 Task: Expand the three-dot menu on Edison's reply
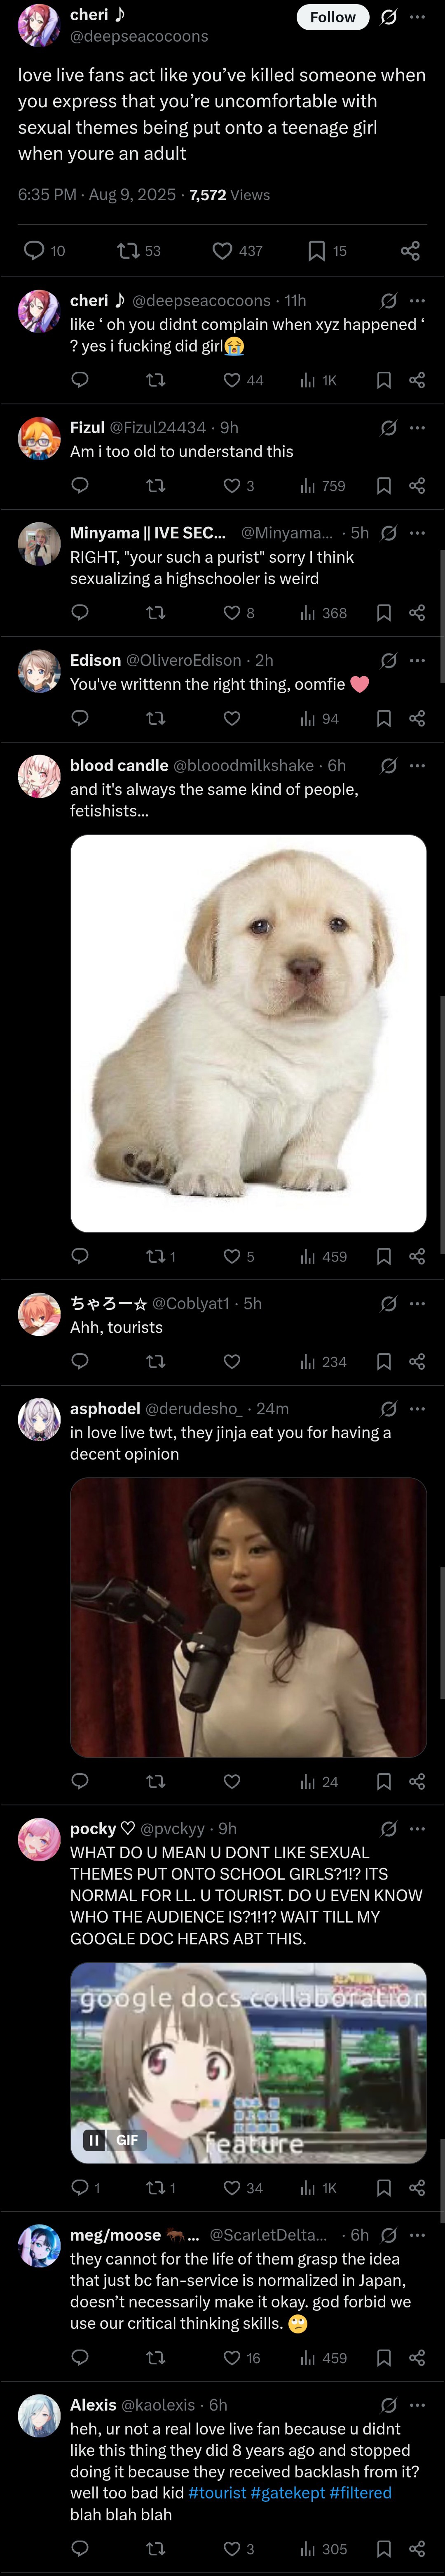(417, 660)
